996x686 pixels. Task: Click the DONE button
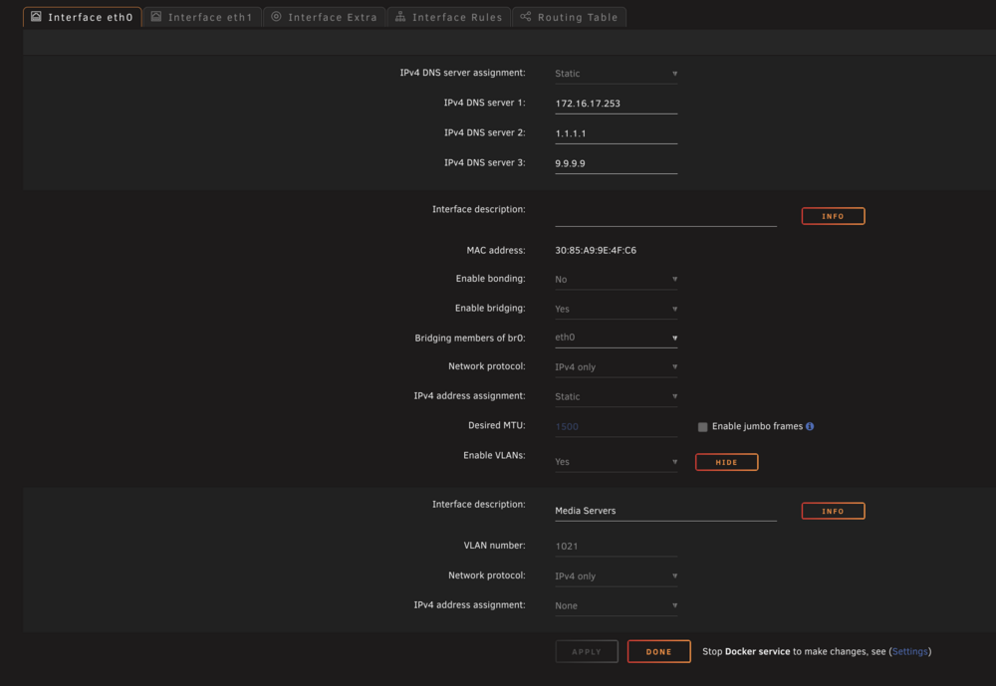coord(658,652)
